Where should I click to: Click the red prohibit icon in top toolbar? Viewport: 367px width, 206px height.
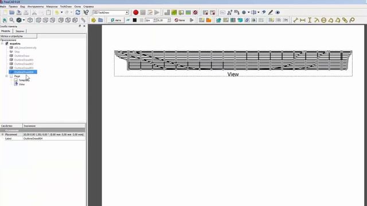(196, 13)
